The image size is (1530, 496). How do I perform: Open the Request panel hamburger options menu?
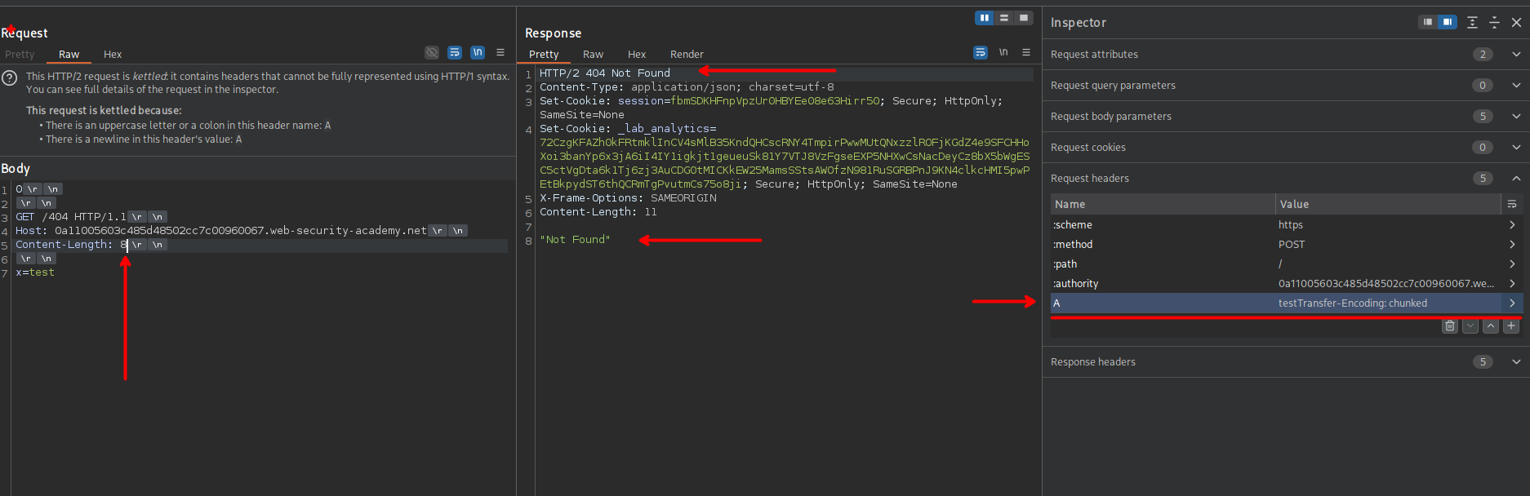coord(500,52)
